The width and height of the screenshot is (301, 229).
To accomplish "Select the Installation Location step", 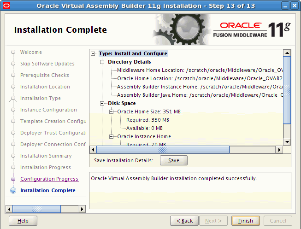I will coord(45,87).
